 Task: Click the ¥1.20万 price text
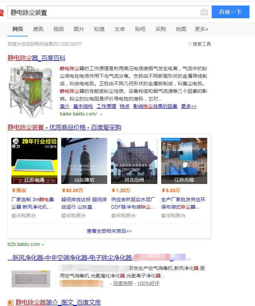point(121,190)
